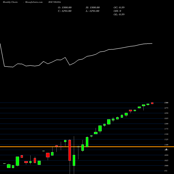Viewport: 174px width, 174px height.
Task: Click the 1200 price axis label
Action: click(x=166, y=124)
